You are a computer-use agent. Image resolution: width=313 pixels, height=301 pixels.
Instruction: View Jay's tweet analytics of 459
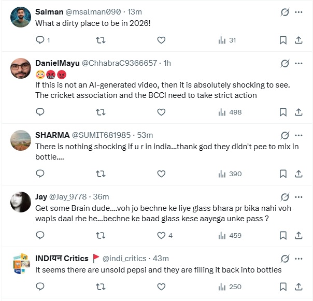(230, 235)
